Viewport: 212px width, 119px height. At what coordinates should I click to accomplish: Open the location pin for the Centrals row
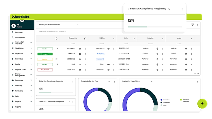(157, 54)
